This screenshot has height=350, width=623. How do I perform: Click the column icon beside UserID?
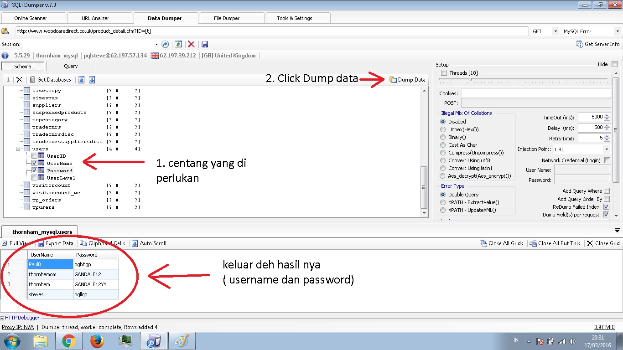42,156
